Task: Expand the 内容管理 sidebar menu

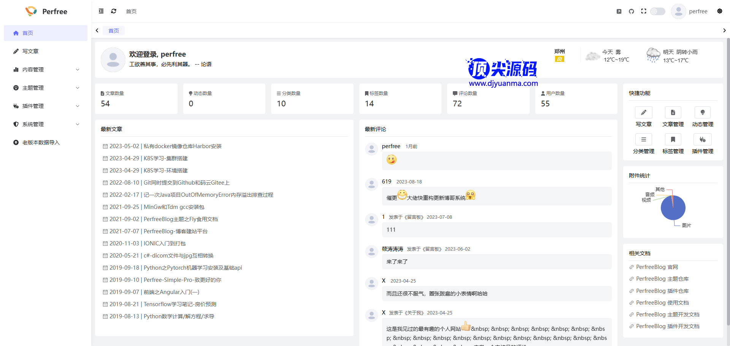Action: coord(46,70)
